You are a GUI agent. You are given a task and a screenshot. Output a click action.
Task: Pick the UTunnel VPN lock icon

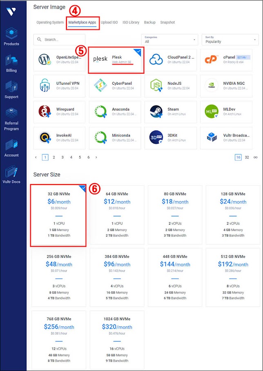[x=45, y=85]
